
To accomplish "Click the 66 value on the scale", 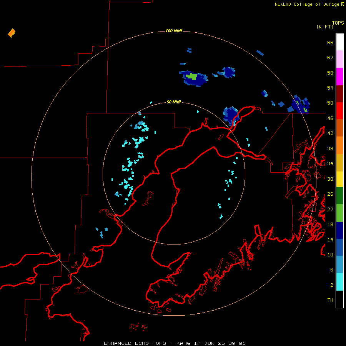I will [x=330, y=42].
